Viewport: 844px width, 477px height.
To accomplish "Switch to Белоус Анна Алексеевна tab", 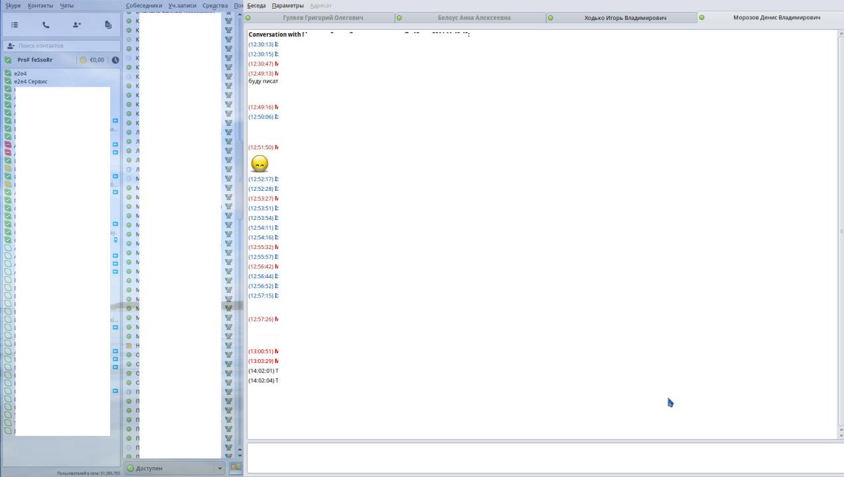I will tap(470, 18).
